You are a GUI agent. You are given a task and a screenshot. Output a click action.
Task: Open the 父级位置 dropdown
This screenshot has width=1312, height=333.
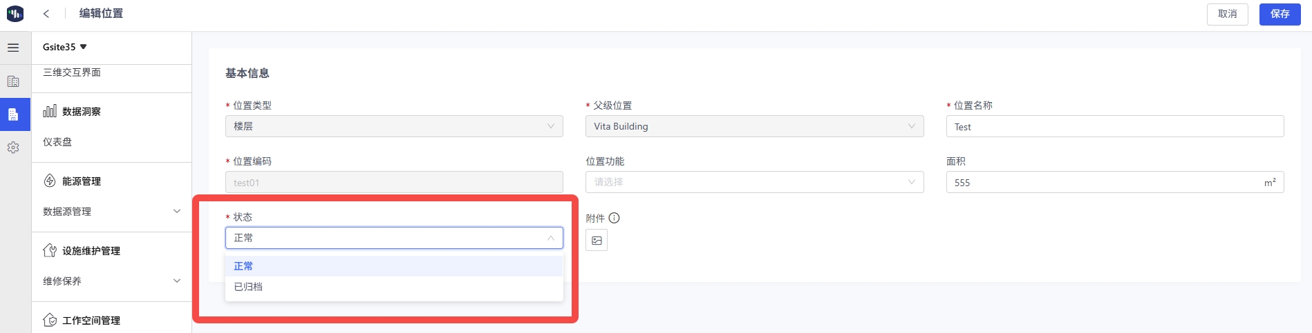754,126
